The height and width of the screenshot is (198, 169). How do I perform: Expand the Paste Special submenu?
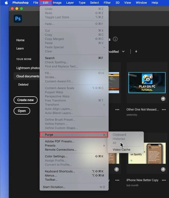tap(74, 47)
